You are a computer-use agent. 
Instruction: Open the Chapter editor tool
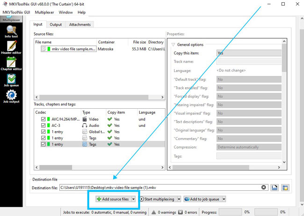point(11,64)
